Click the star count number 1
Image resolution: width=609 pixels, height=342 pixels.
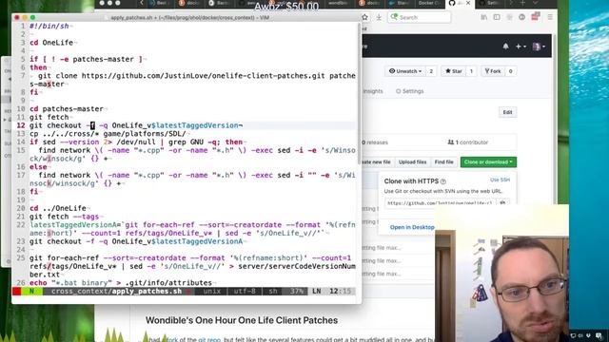(x=471, y=71)
